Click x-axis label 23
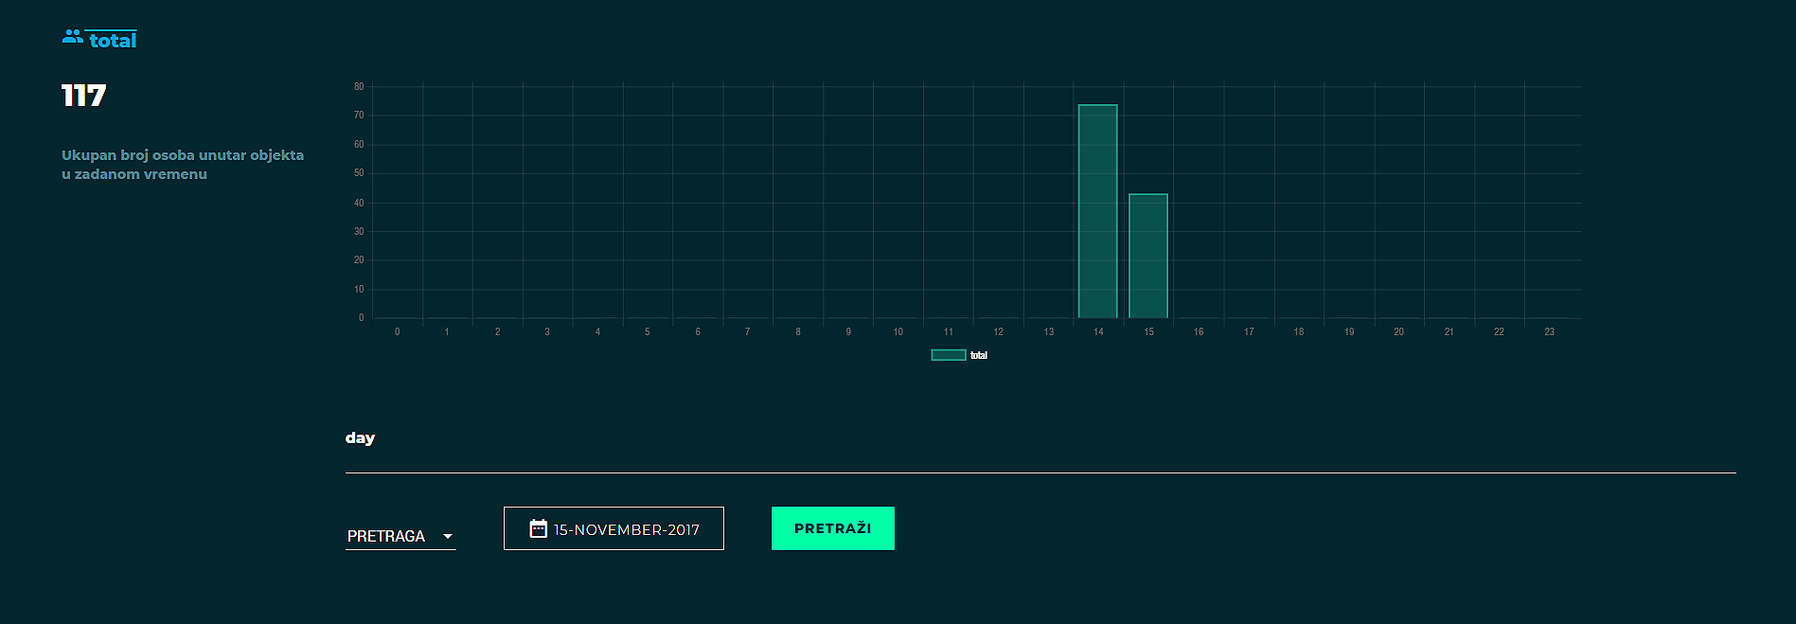The width and height of the screenshot is (1796, 624). pyautogui.click(x=1549, y=331)
